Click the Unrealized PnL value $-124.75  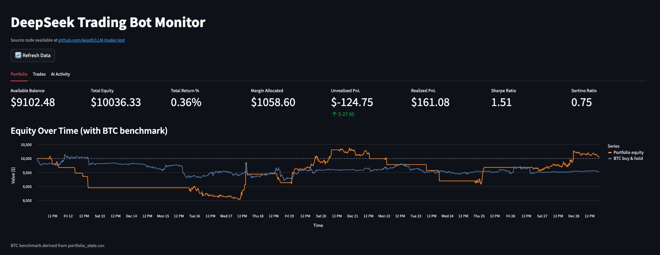pyautogui.click(x=352, y=102)
